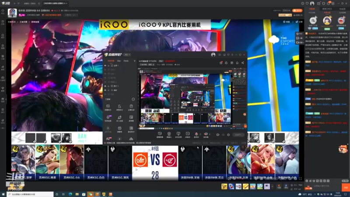This screenshot has width=350, height=197.
Task: Click the emoji icon in the chat toolbar
Action: (307, 181)
